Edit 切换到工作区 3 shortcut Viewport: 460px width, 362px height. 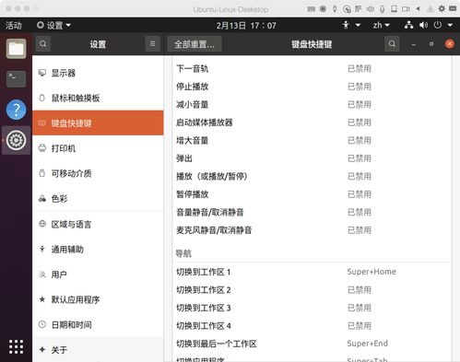click(312, 308)
